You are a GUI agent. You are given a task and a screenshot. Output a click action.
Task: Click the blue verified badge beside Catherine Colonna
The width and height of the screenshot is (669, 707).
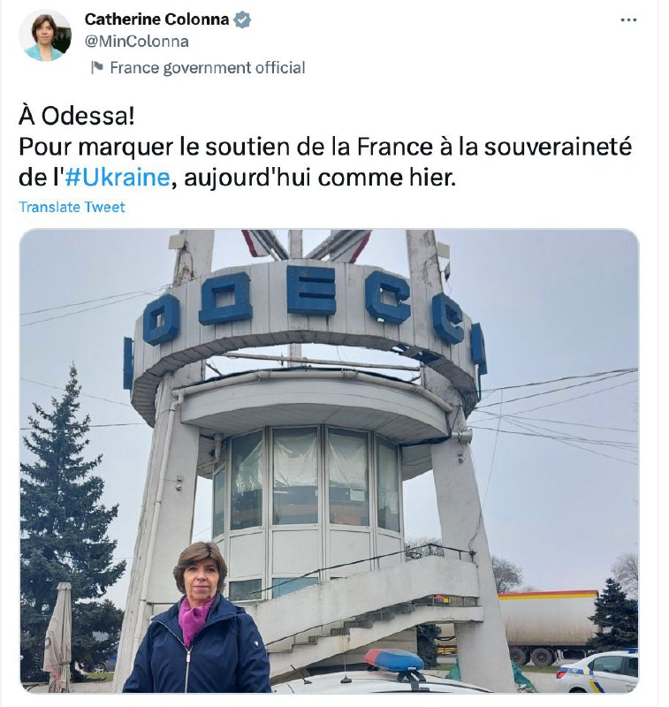(243, 19)
